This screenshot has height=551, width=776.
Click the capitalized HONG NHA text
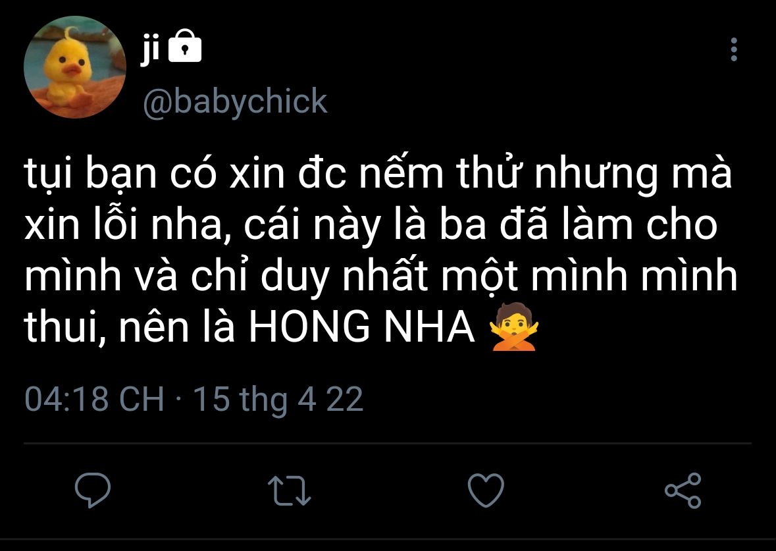[x=362, y=327]
